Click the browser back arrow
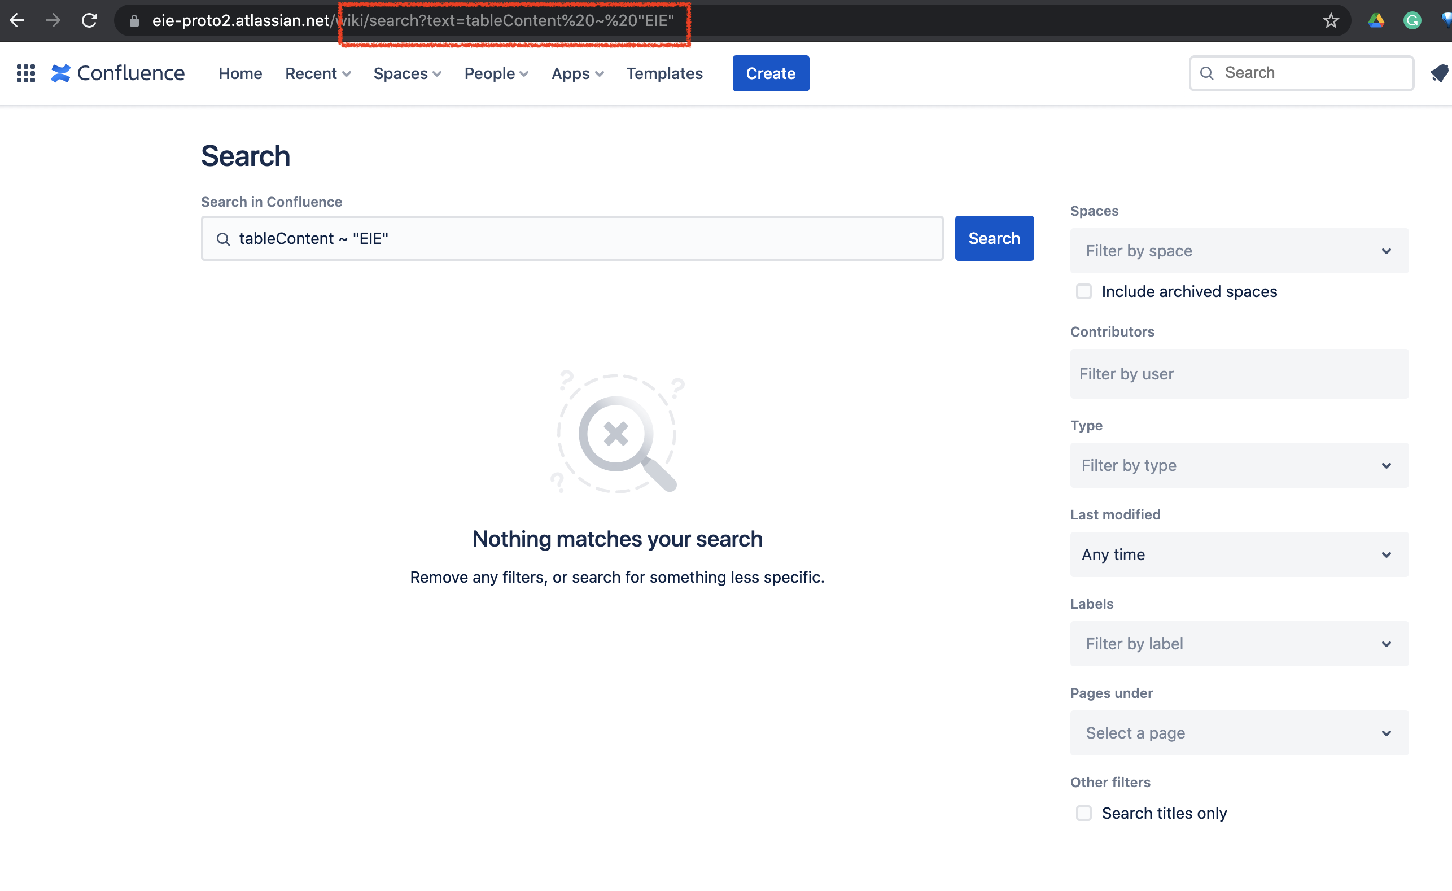Viewport: 1452px width, 891px height. 17,21
